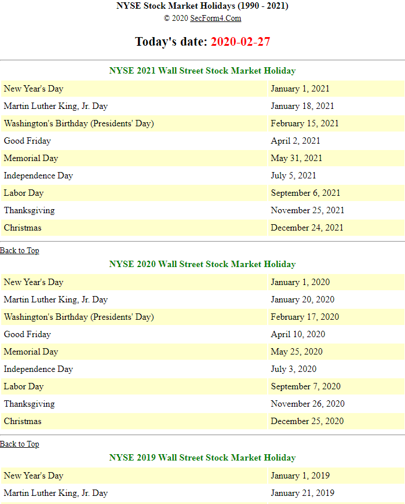The width and height of the screenshot is (405, 504).
Task: Click the NYSE 2020 holiday table heading
Action: 202,264
